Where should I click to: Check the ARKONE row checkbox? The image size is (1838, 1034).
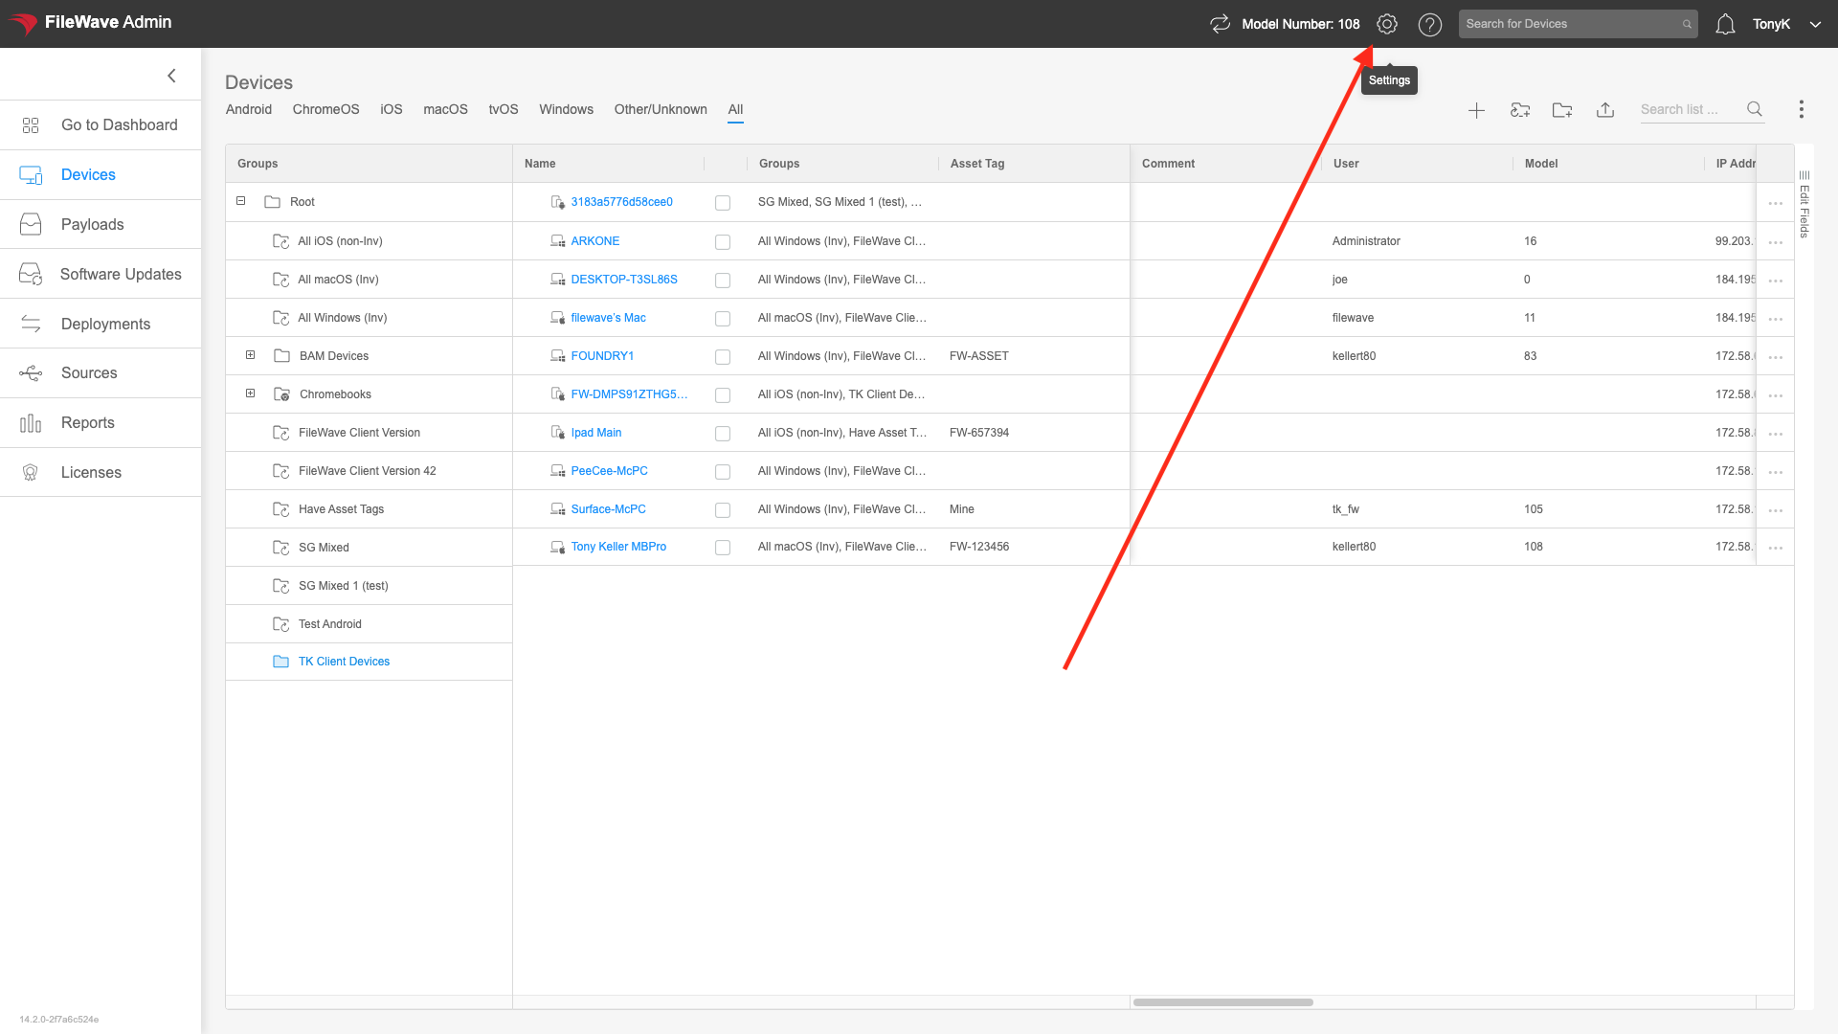(723, 242)
